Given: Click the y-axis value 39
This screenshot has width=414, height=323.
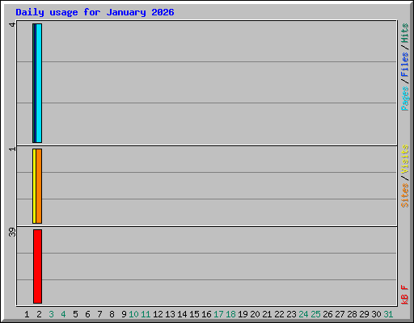Looking at the screenshot, I should (x=12, y=232).
